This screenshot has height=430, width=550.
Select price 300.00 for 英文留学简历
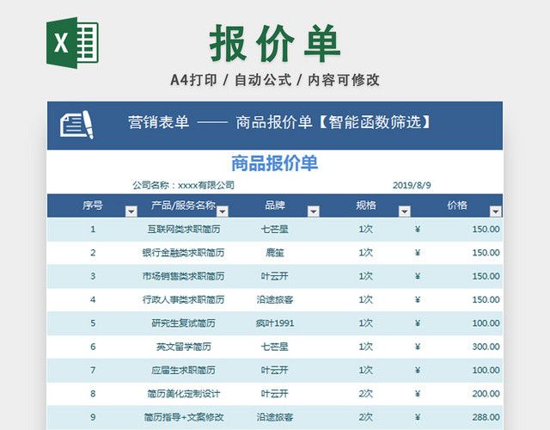point(486,347)
